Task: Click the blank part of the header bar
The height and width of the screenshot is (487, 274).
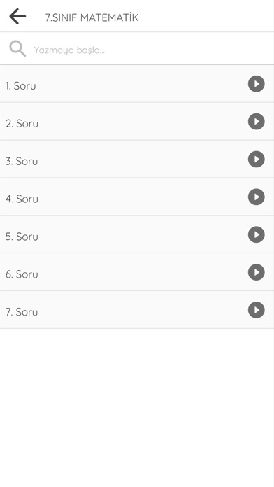Action: (x=205, y=16)
